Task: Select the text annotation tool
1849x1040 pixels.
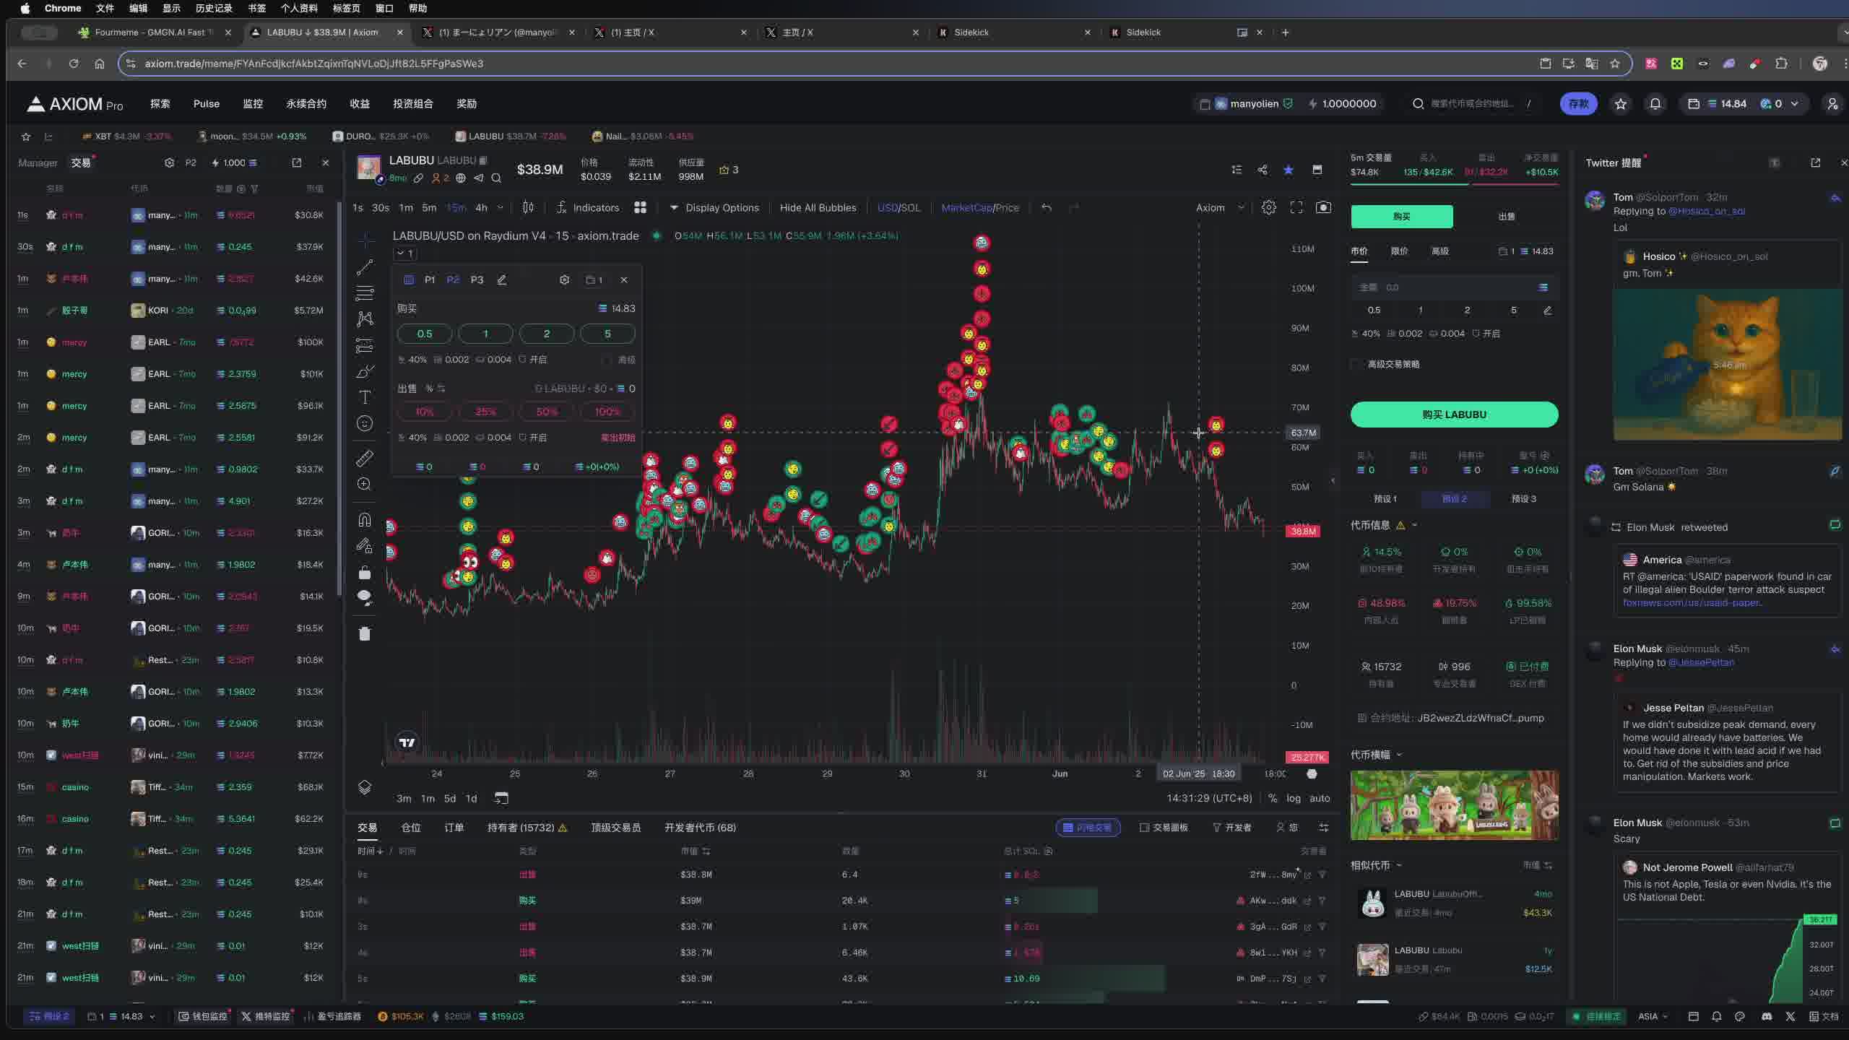Action: (x=365, y=397)
